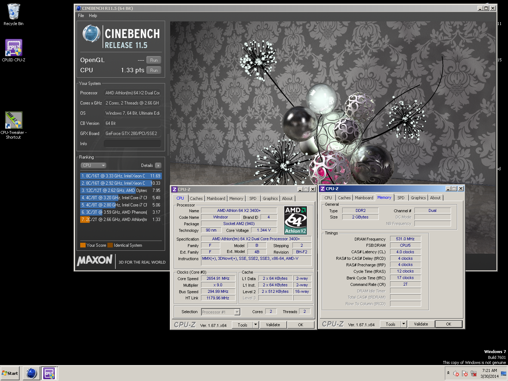Viewport: 508px width, 381px height.
Task: Open the Windows Start button
Action: (x=10, y=373)
